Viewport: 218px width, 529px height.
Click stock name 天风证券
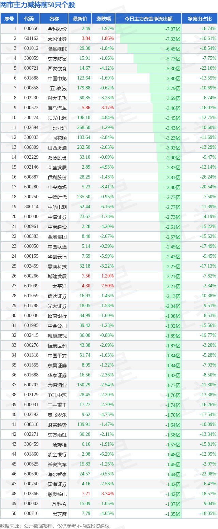point(57,39)
